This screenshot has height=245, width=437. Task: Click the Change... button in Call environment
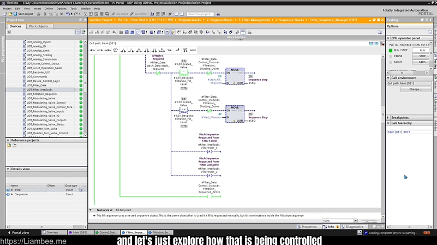[415, 89]
